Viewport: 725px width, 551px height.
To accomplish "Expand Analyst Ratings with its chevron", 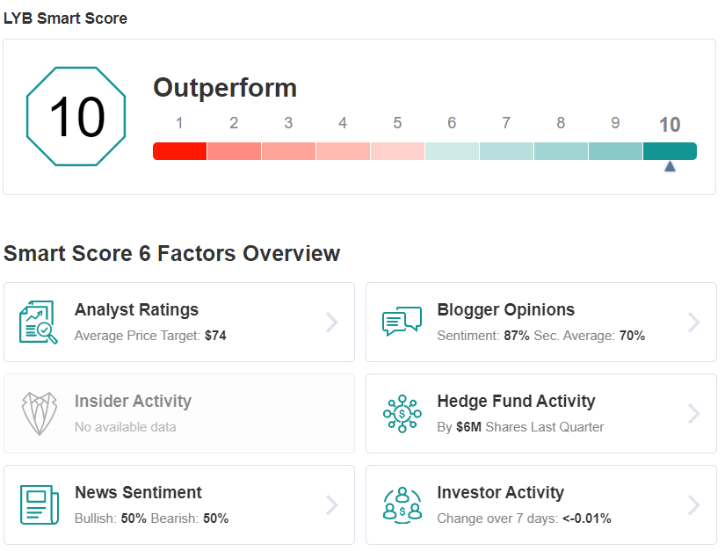I will [x=331, y=323].
